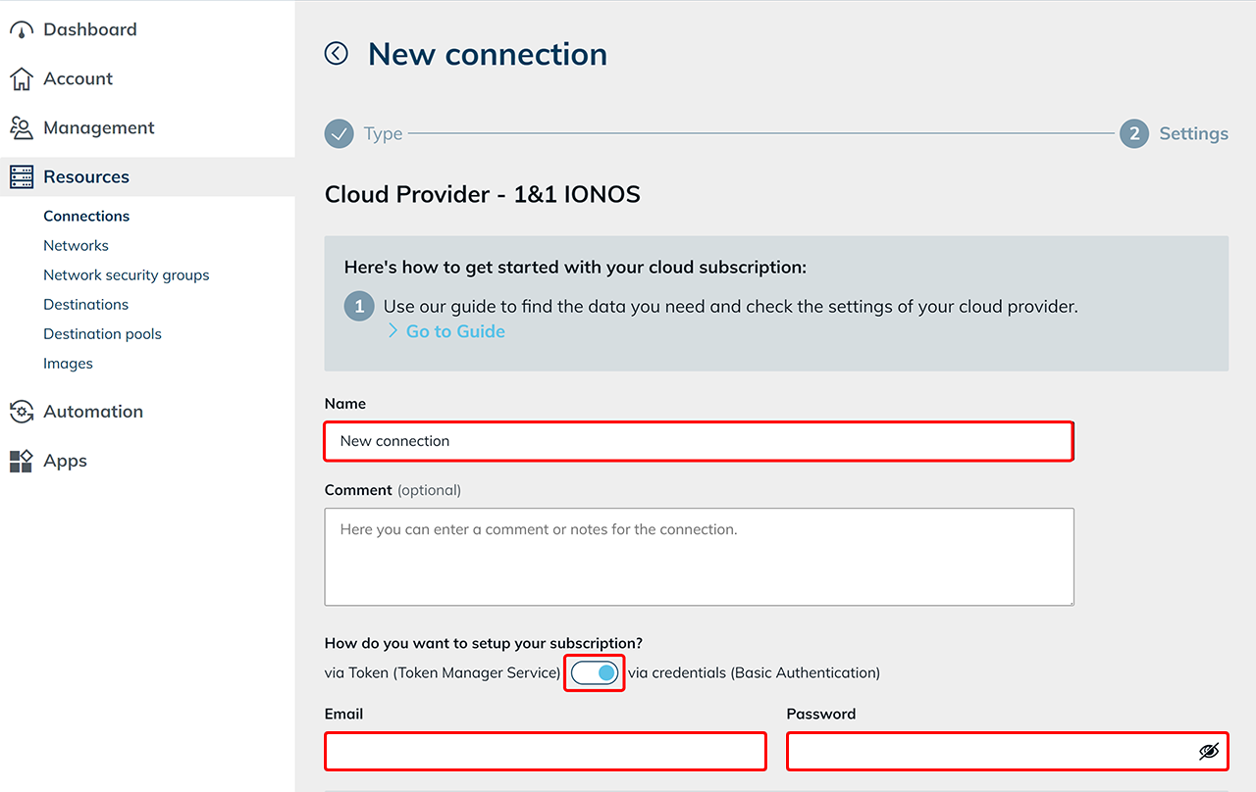Click the Management people icon
The image size is (1256, 792).
point(21,128)
